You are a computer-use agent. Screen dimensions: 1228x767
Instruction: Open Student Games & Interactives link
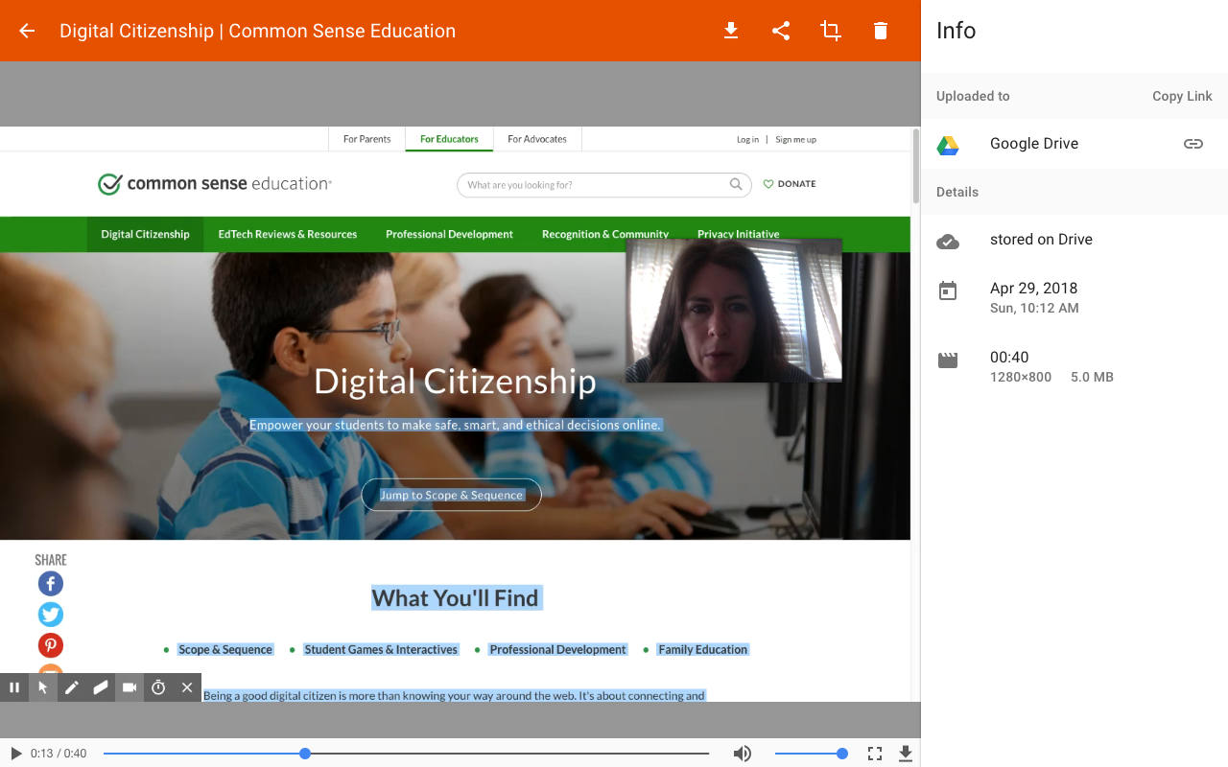(x=381, y=650)
